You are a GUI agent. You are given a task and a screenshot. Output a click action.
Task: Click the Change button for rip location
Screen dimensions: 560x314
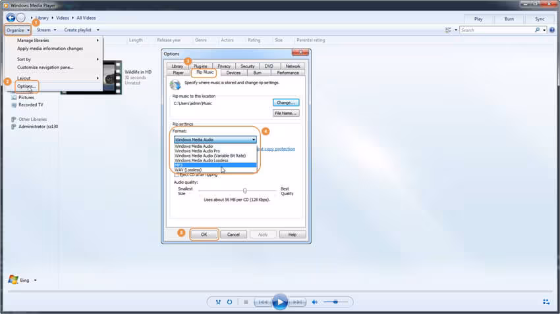[286, 102]
